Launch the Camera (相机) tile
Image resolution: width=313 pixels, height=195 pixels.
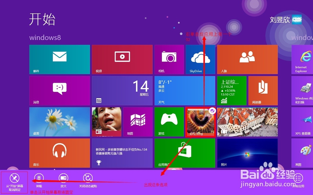click(169, 60)
